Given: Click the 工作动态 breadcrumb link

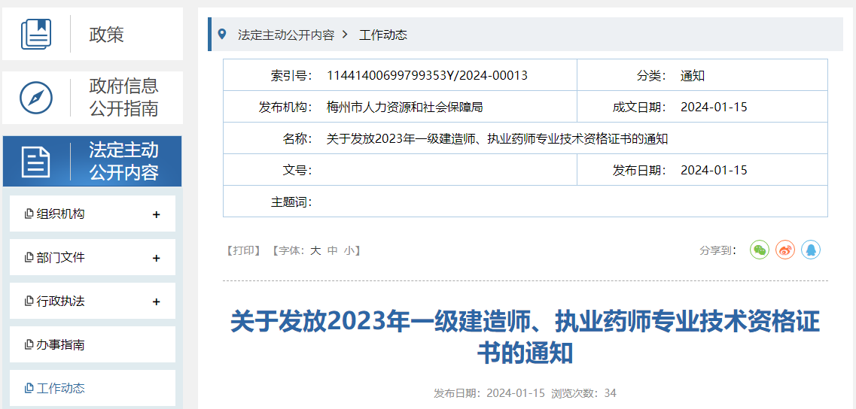Looking at the screenshot, I should [383, 35].
